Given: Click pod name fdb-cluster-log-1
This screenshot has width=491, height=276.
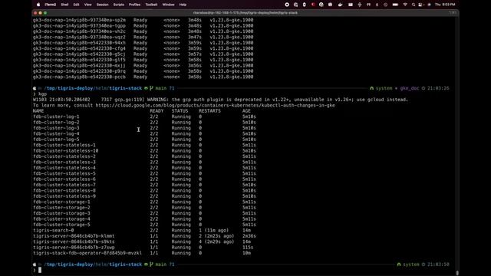Looking at the screenshot, I should tap(56, 117).
